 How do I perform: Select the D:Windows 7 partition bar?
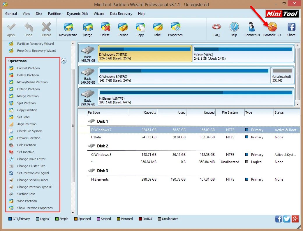pyautogui.click(x=145, y=54)
